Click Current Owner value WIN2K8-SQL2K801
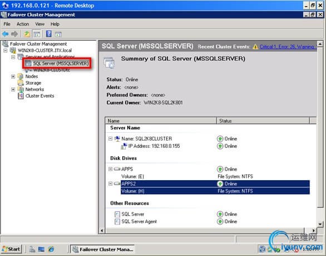Screen dimensions: 326x256 coord(163,103)
